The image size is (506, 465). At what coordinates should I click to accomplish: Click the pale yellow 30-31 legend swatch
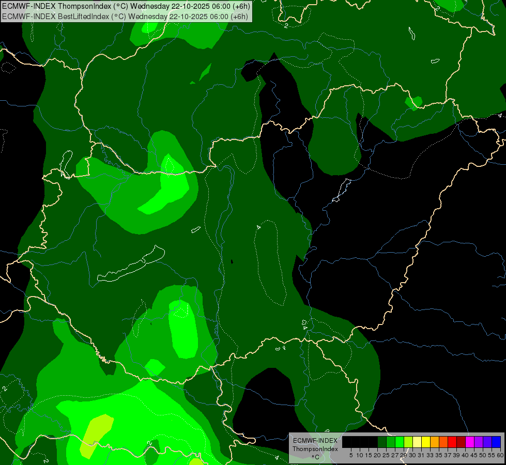click(417, 442)
